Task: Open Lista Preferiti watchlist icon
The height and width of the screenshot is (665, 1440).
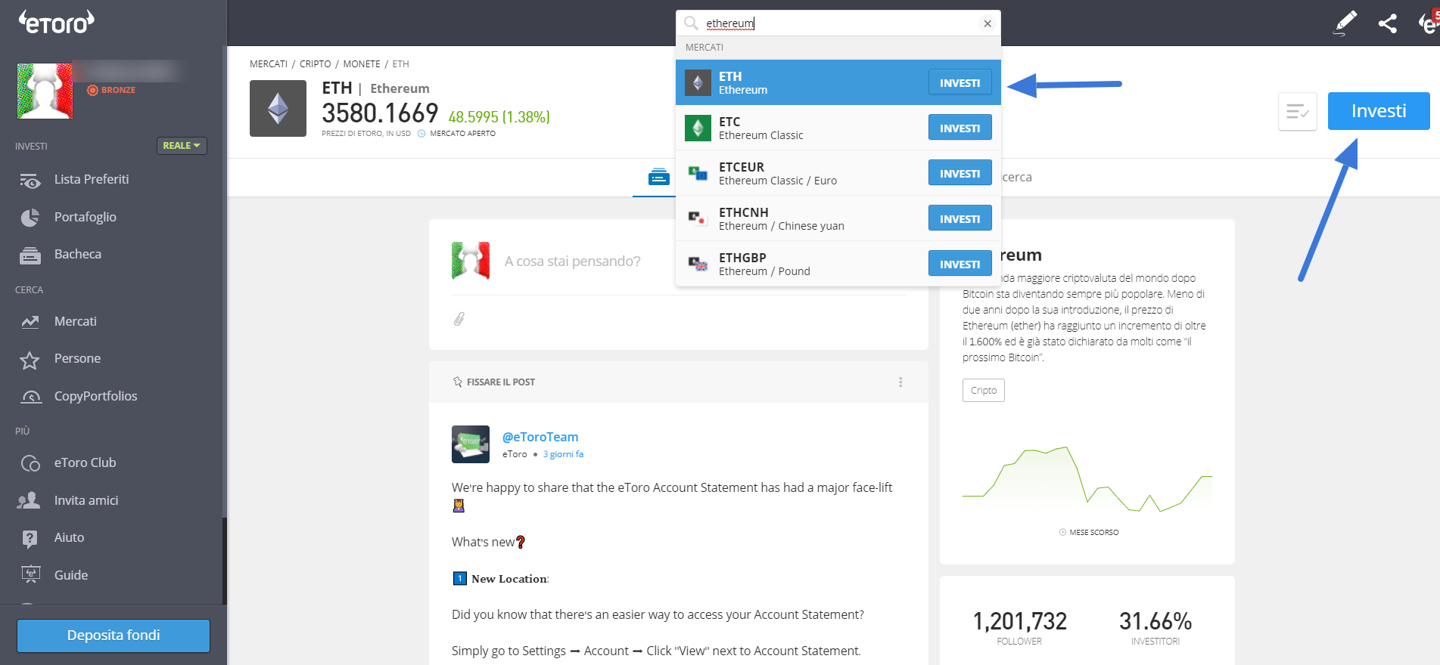Action: (x=30, y=180)
